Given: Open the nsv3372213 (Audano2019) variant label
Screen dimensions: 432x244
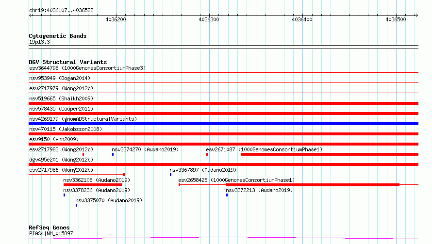Looking at the screenshot, I should click(x=259, y=190).
